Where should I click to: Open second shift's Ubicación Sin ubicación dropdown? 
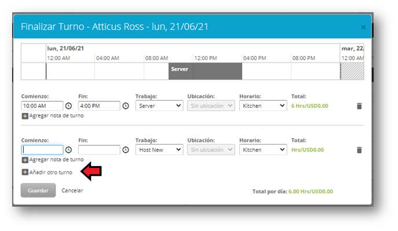click(211, 150)
